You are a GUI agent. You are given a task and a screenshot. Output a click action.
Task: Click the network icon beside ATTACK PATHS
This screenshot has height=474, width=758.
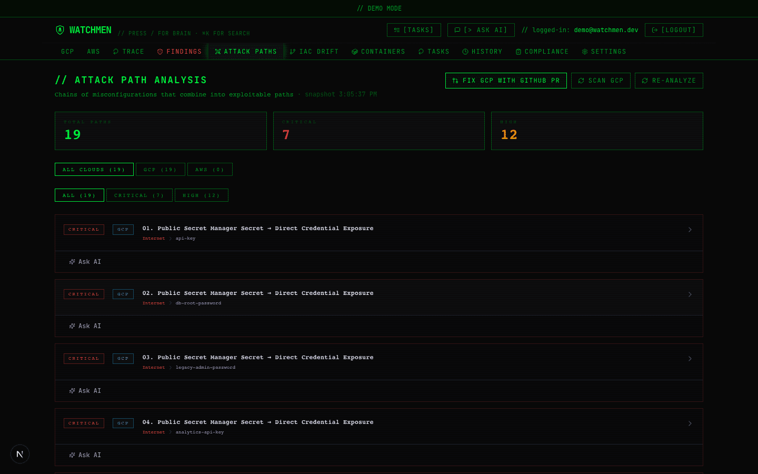click(218, 52)
